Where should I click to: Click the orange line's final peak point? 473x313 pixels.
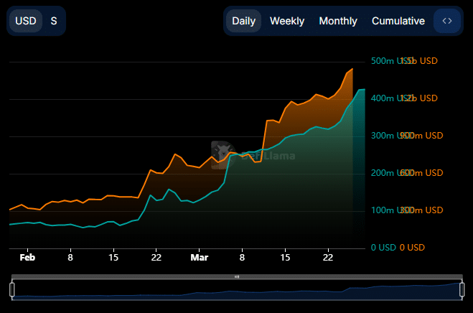352,70
